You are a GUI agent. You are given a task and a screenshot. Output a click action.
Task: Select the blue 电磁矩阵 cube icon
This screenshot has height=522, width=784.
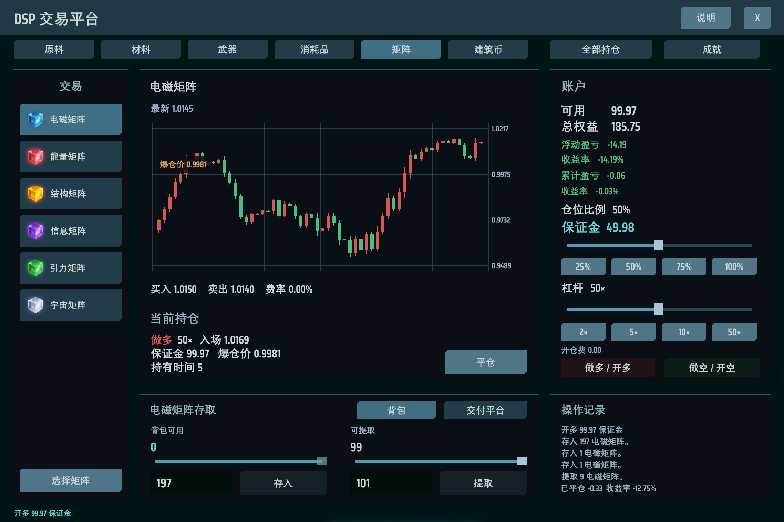point(35,119)
